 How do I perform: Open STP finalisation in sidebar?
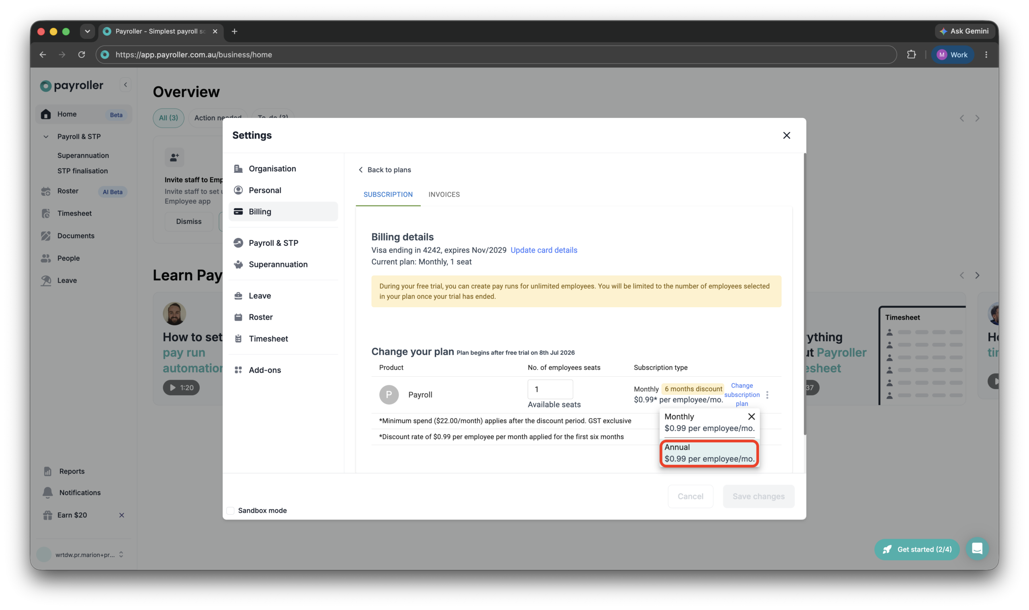(82, 170)
